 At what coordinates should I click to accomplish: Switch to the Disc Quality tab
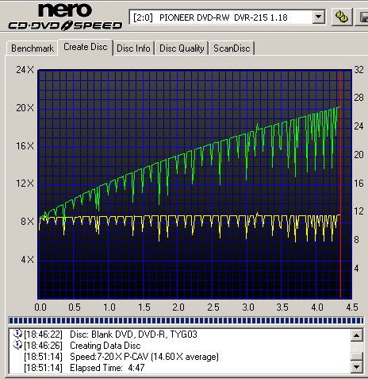pyautogui.click(x=182, y=48)
